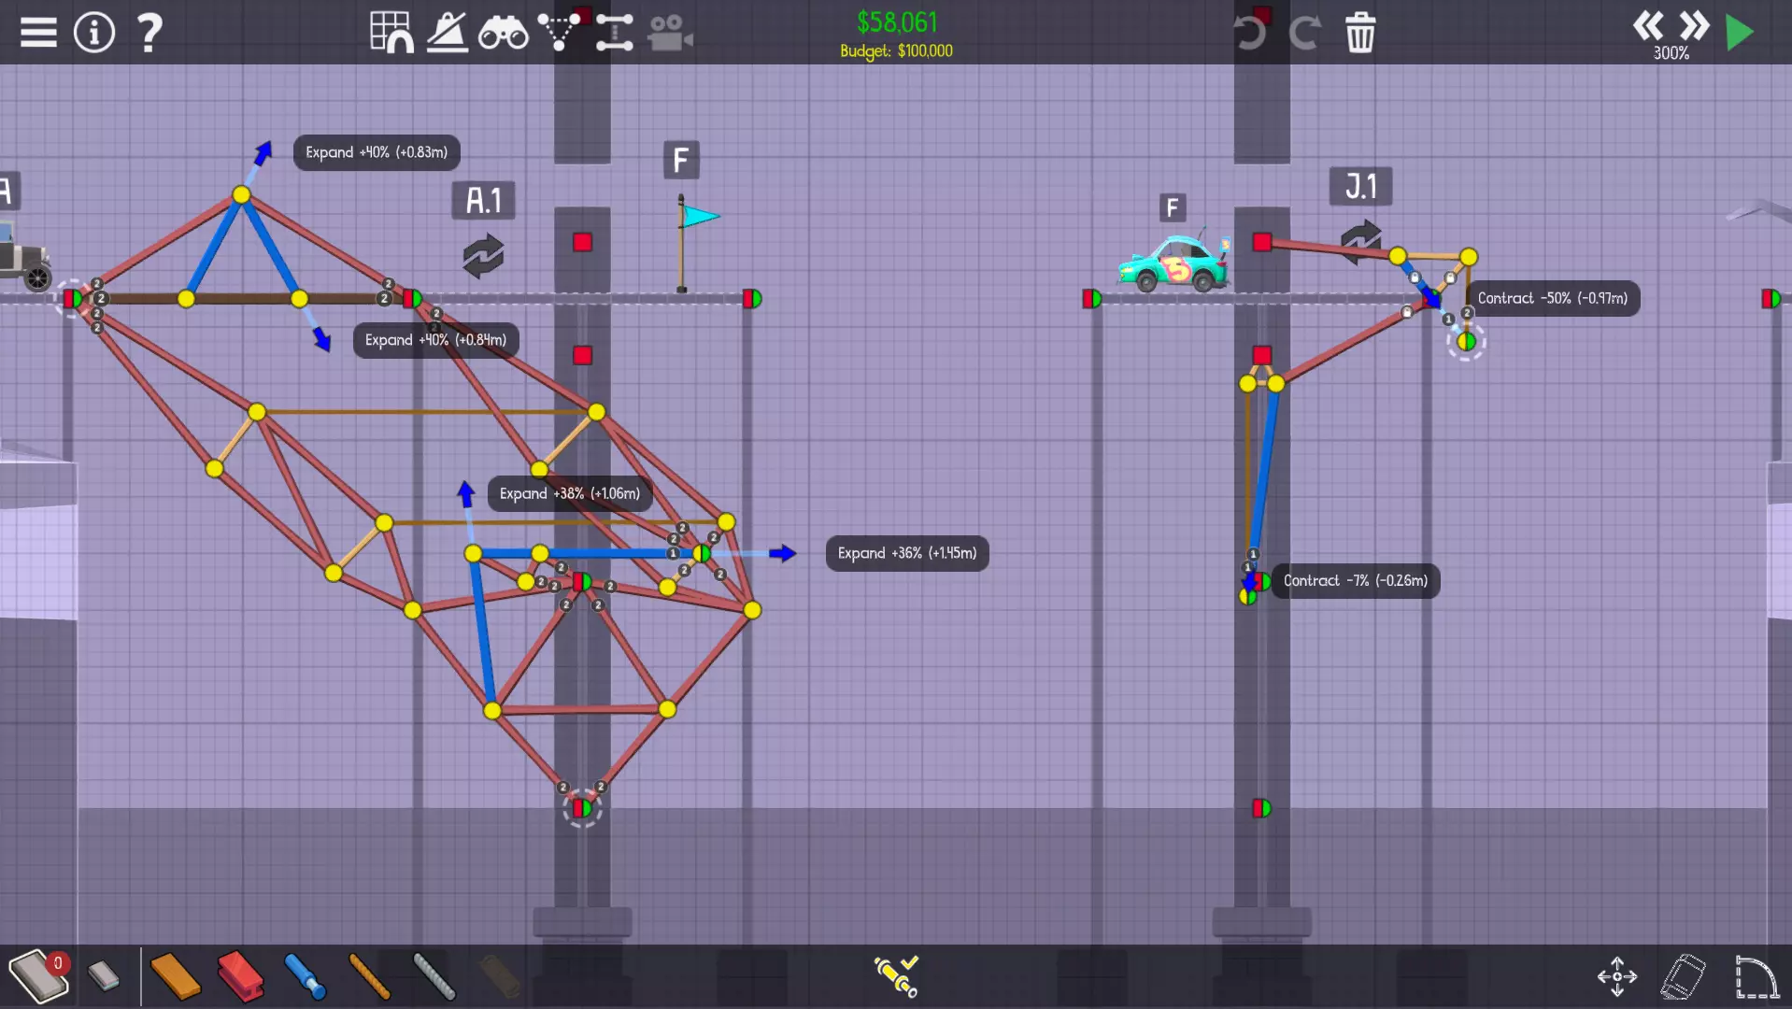1792x1009 pixels.
Task: Open the hydraulic phase controller
Action: pyautogui.click(x=896, y=976)
